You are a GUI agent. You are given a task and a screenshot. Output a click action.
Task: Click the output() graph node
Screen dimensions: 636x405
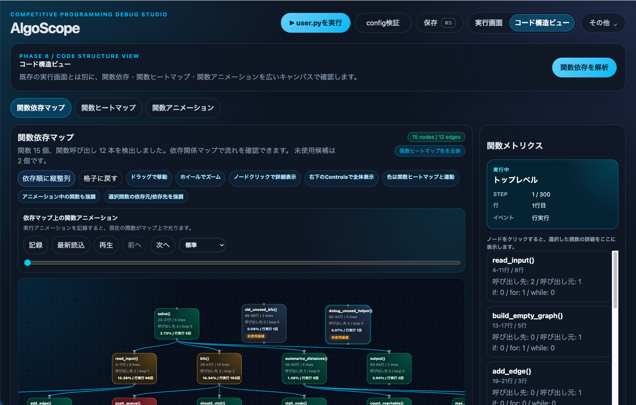[x=389, y=369]
